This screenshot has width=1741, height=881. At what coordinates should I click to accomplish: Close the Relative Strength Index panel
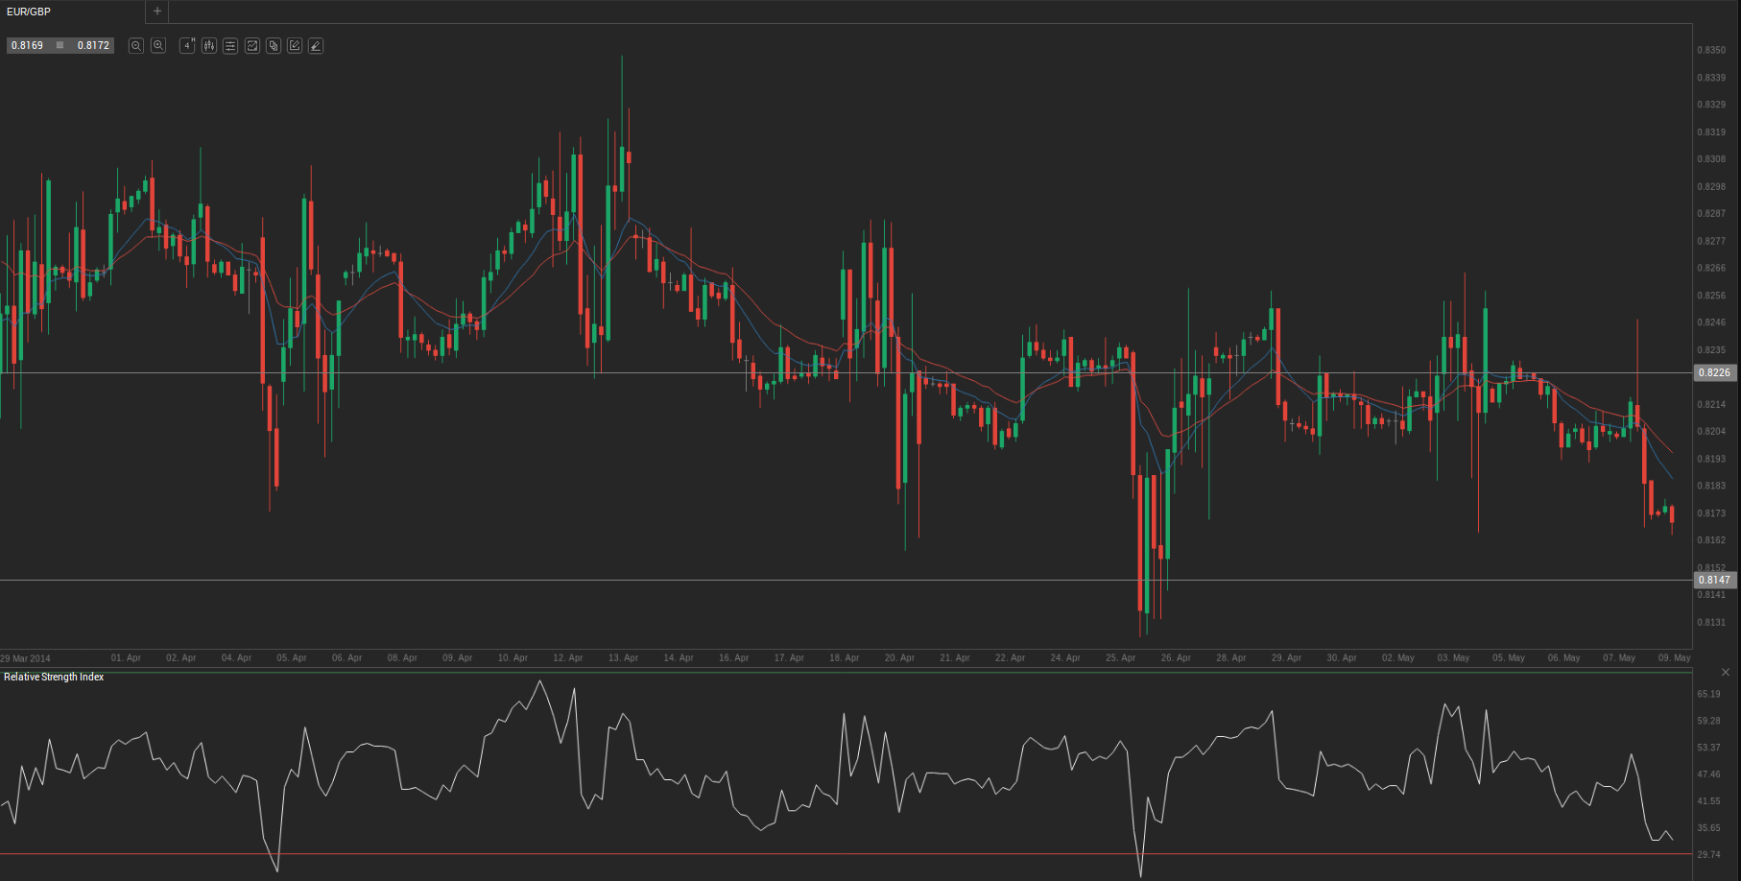click(1726, 672)
